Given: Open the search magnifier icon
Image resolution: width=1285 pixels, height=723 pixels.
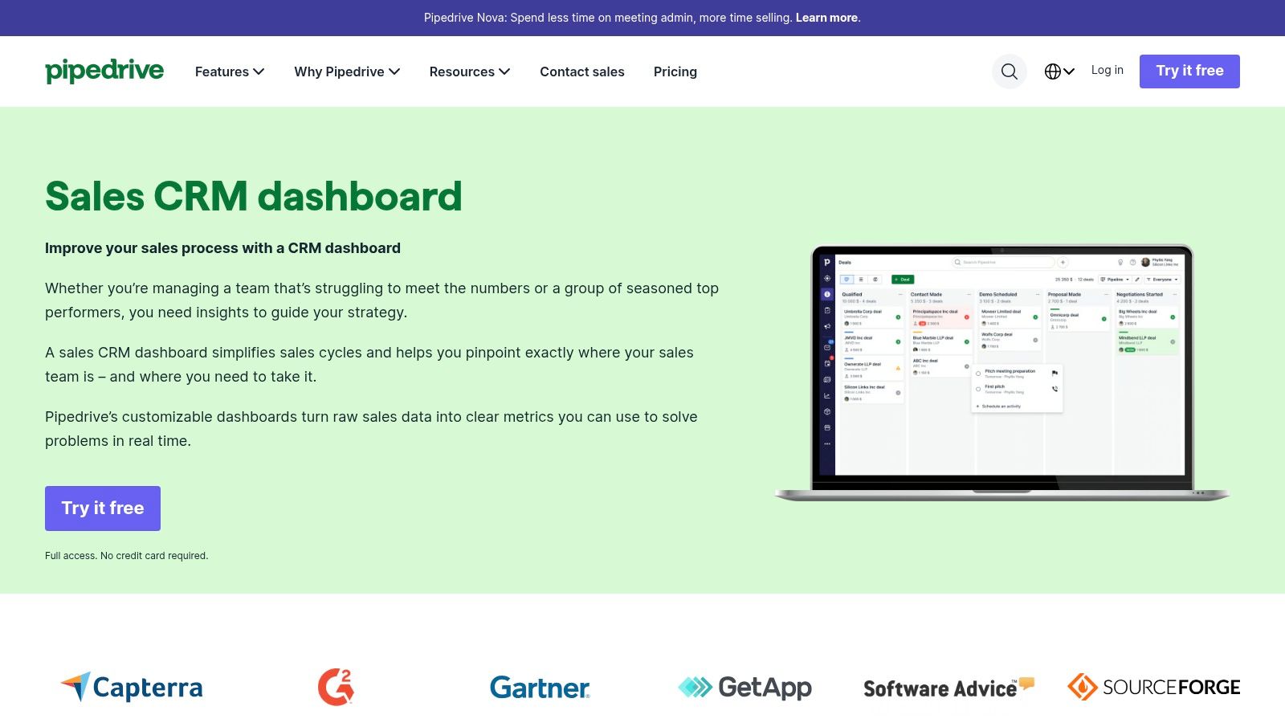Looking at the screenshot, I should [x=1010, y=71].
